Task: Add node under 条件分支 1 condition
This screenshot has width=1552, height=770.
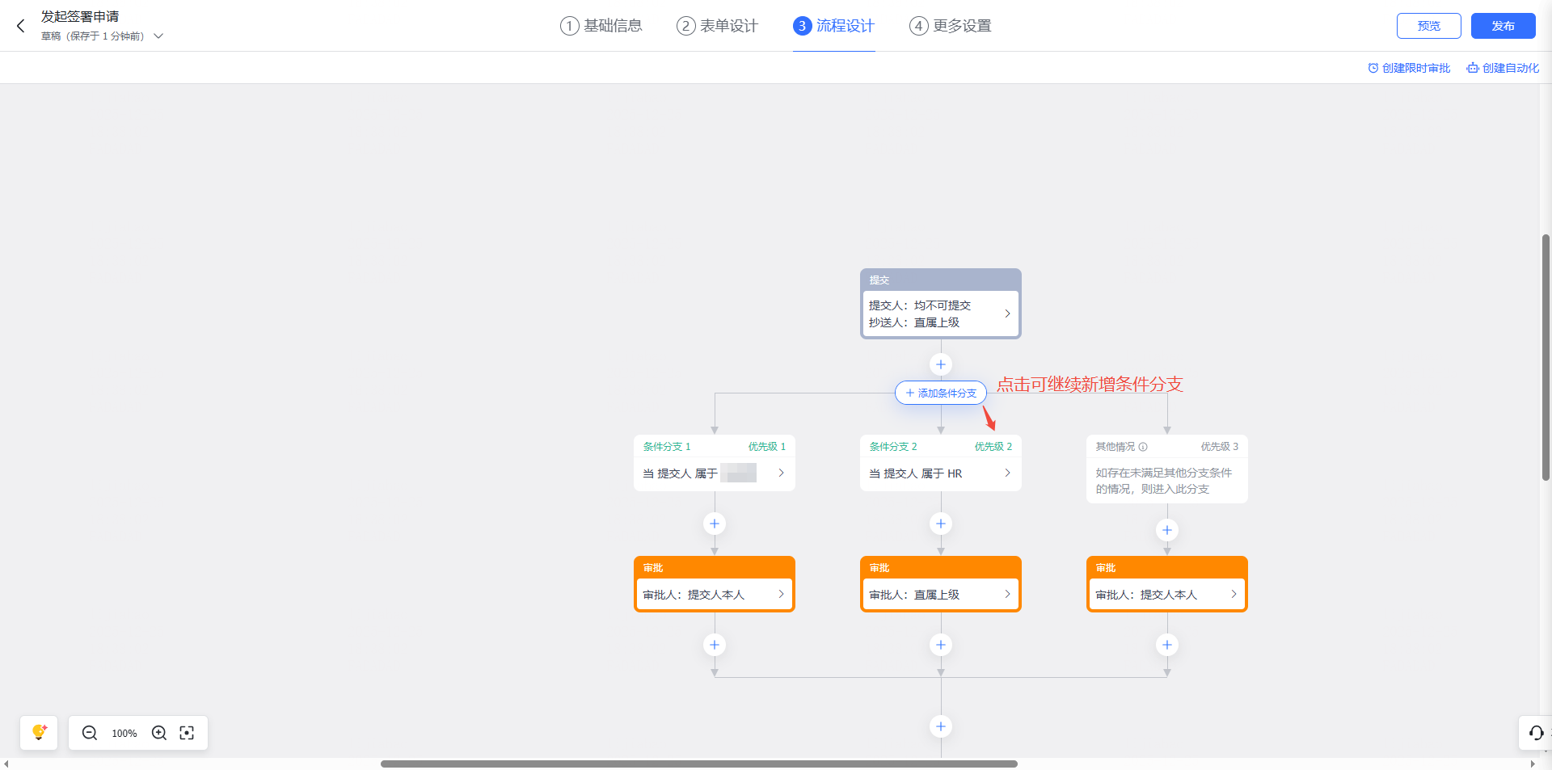Action: 714,524
